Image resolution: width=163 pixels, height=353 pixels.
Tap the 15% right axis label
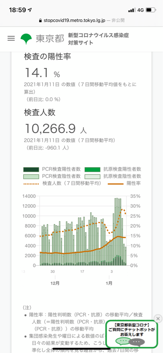[x=135, y=236]
